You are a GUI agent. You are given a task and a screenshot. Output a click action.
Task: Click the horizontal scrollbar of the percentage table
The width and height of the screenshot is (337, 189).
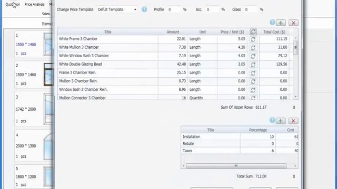coord(236,166)
